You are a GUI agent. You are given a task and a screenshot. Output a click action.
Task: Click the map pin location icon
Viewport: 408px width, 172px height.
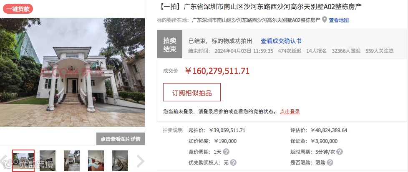point(324,20)
